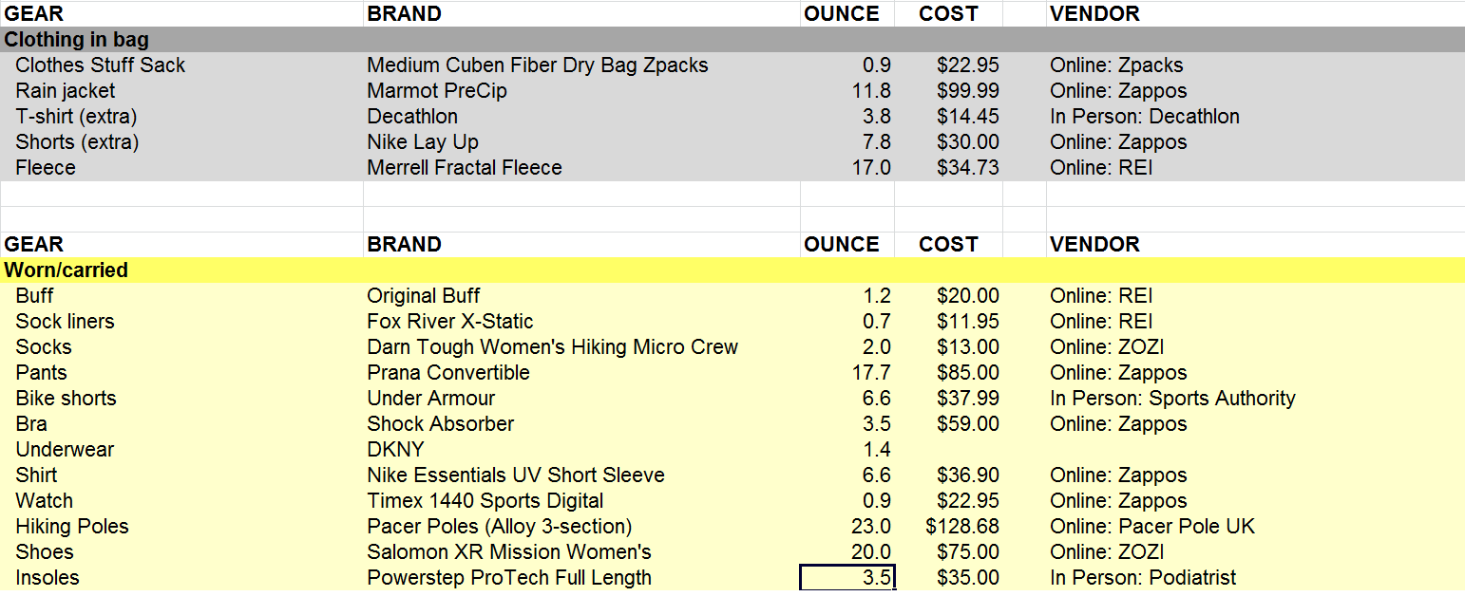Image resolution: width=1465 pixels, height=615 pixels.
Task: Click 'In Person: Sports Authority' vendor cell
Action: tap(1172, 399)
